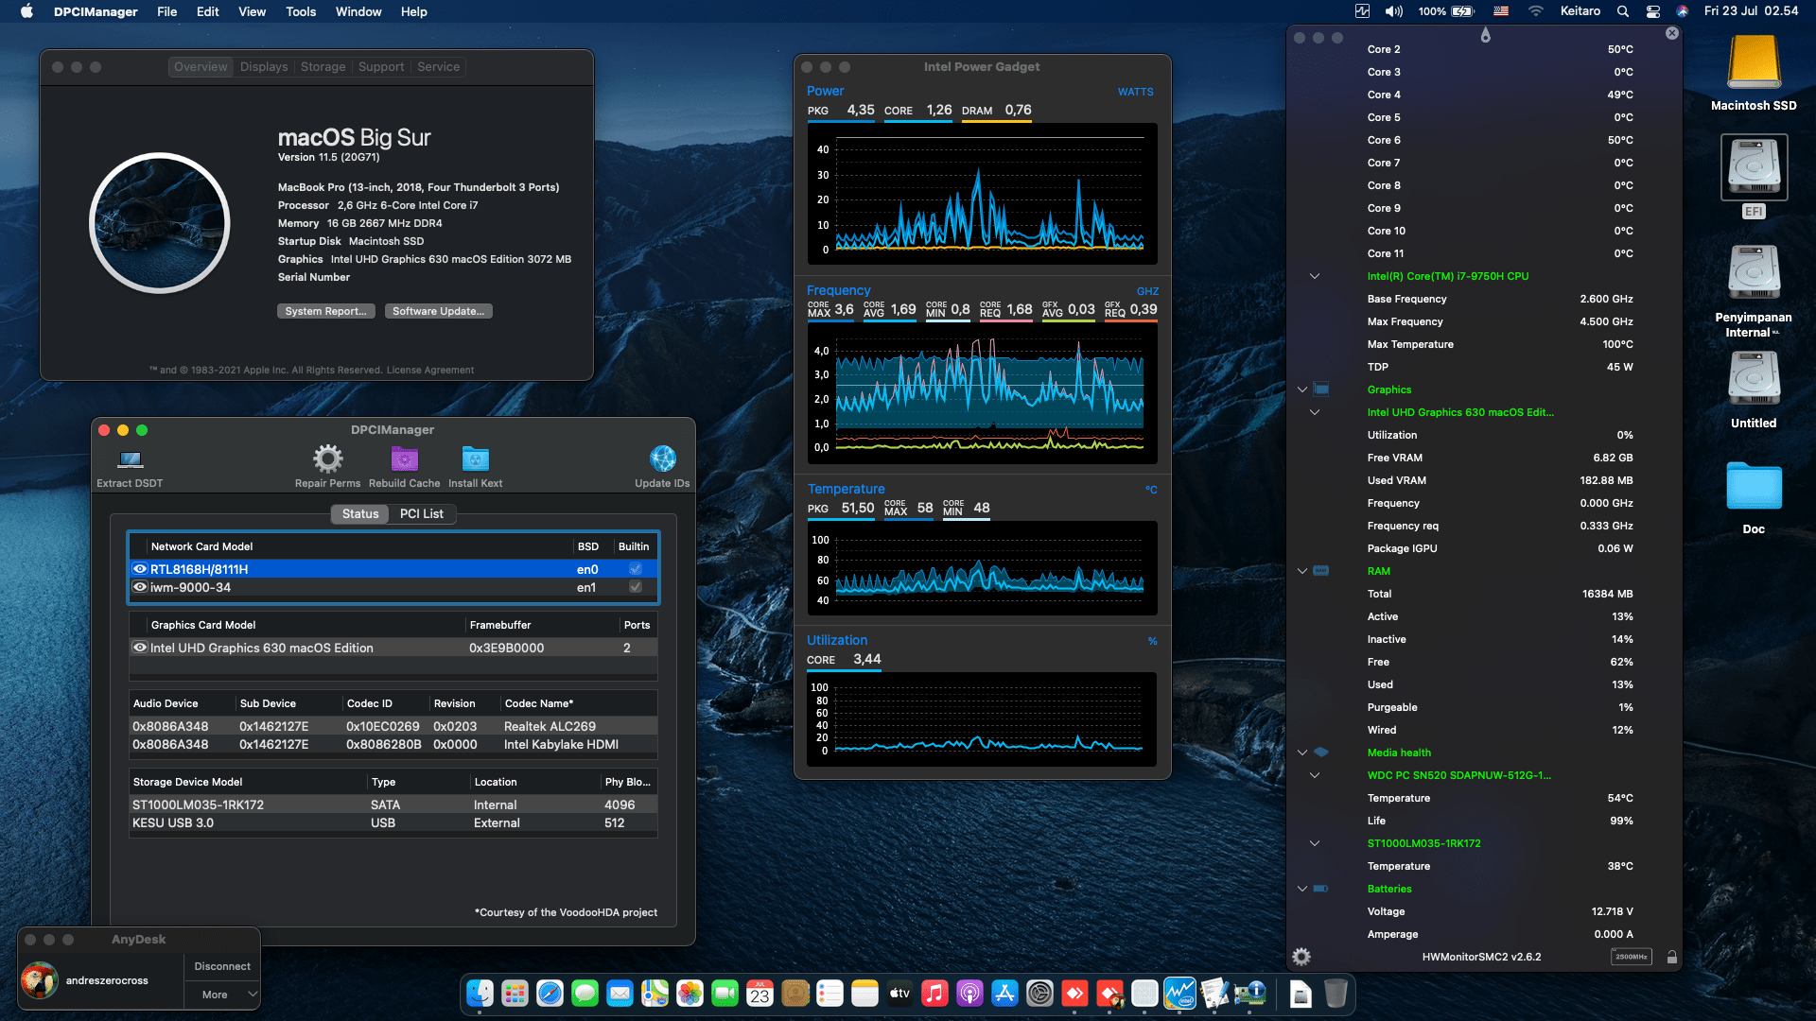Toggle Builtin checkbox for en1
Screen dimensions: 1816x1021
pyautogui.click(x=636, y=587)
